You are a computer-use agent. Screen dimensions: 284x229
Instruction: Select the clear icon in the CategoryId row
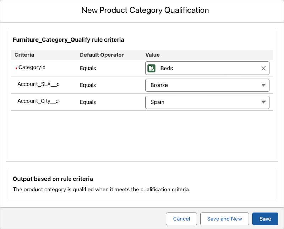(x=263, y=68)
